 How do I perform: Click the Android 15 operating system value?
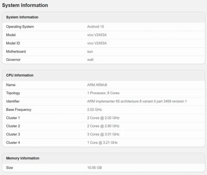point(96,27)
